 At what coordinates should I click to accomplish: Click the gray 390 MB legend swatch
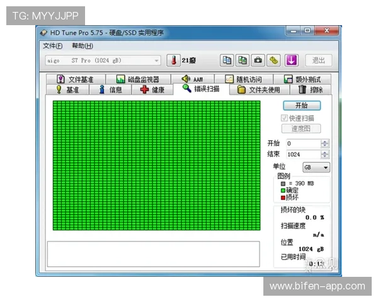point(283,184)
